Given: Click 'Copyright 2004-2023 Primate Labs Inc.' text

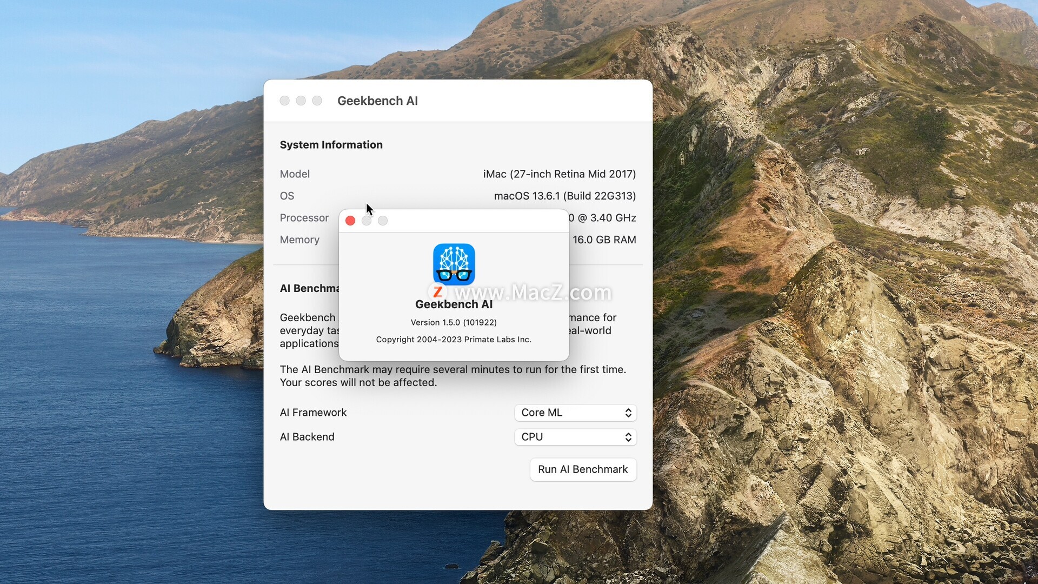Looking at the screenshot, I should click(454, 340).
